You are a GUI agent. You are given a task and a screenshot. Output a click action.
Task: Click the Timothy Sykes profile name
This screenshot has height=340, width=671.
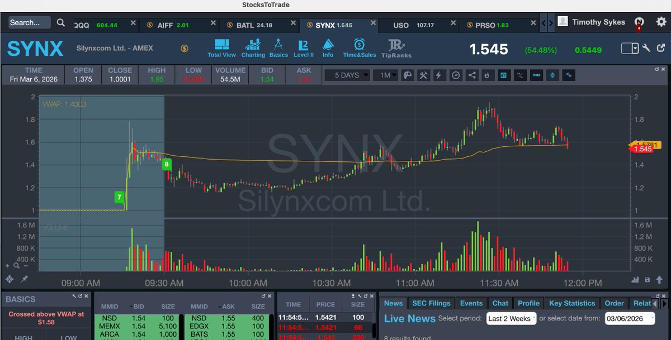point(599,22)
